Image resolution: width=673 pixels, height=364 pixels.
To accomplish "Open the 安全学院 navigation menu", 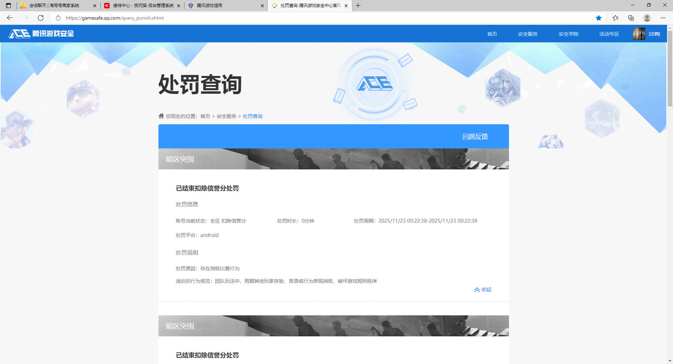I will pyautogui.click(x=568, y=34).
